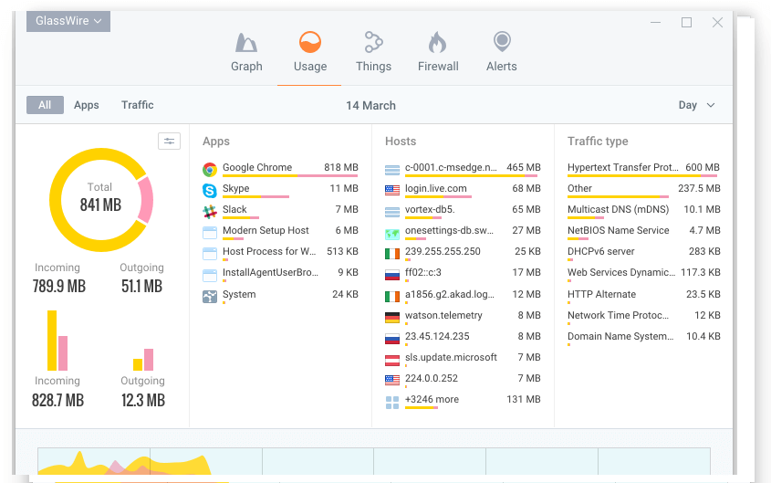771x483 pixels.
Task: Select the vortex-db5. host entry
Action: [463, 211]
